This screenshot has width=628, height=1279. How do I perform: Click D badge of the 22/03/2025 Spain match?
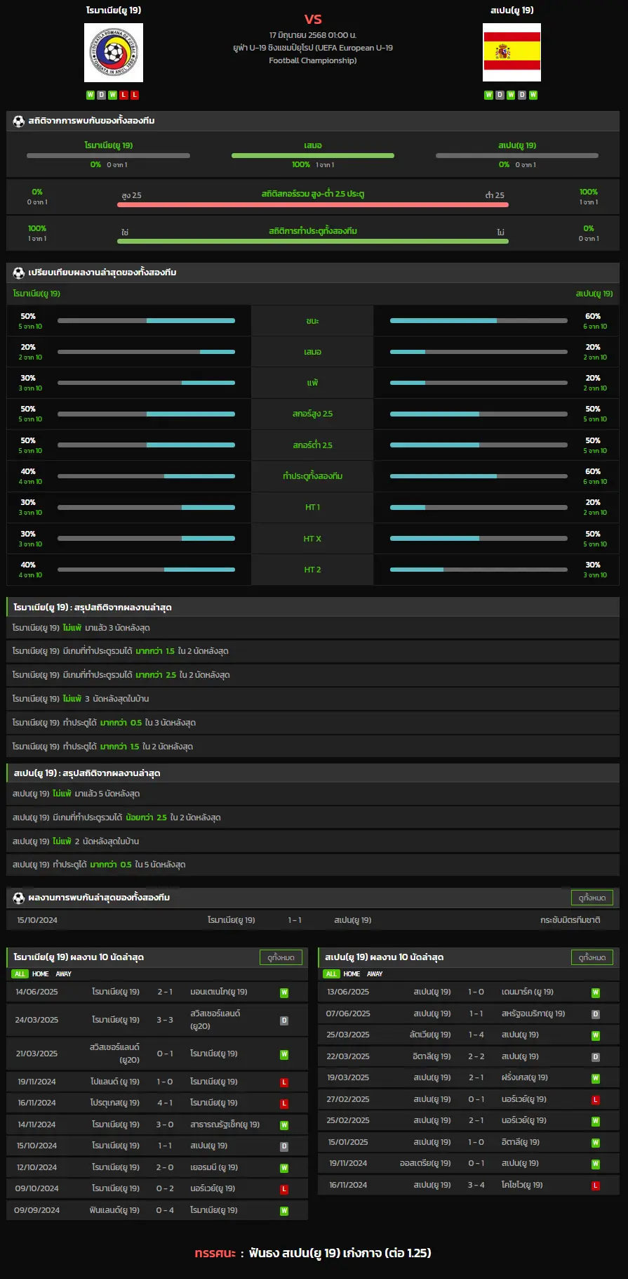[596, 1057]
